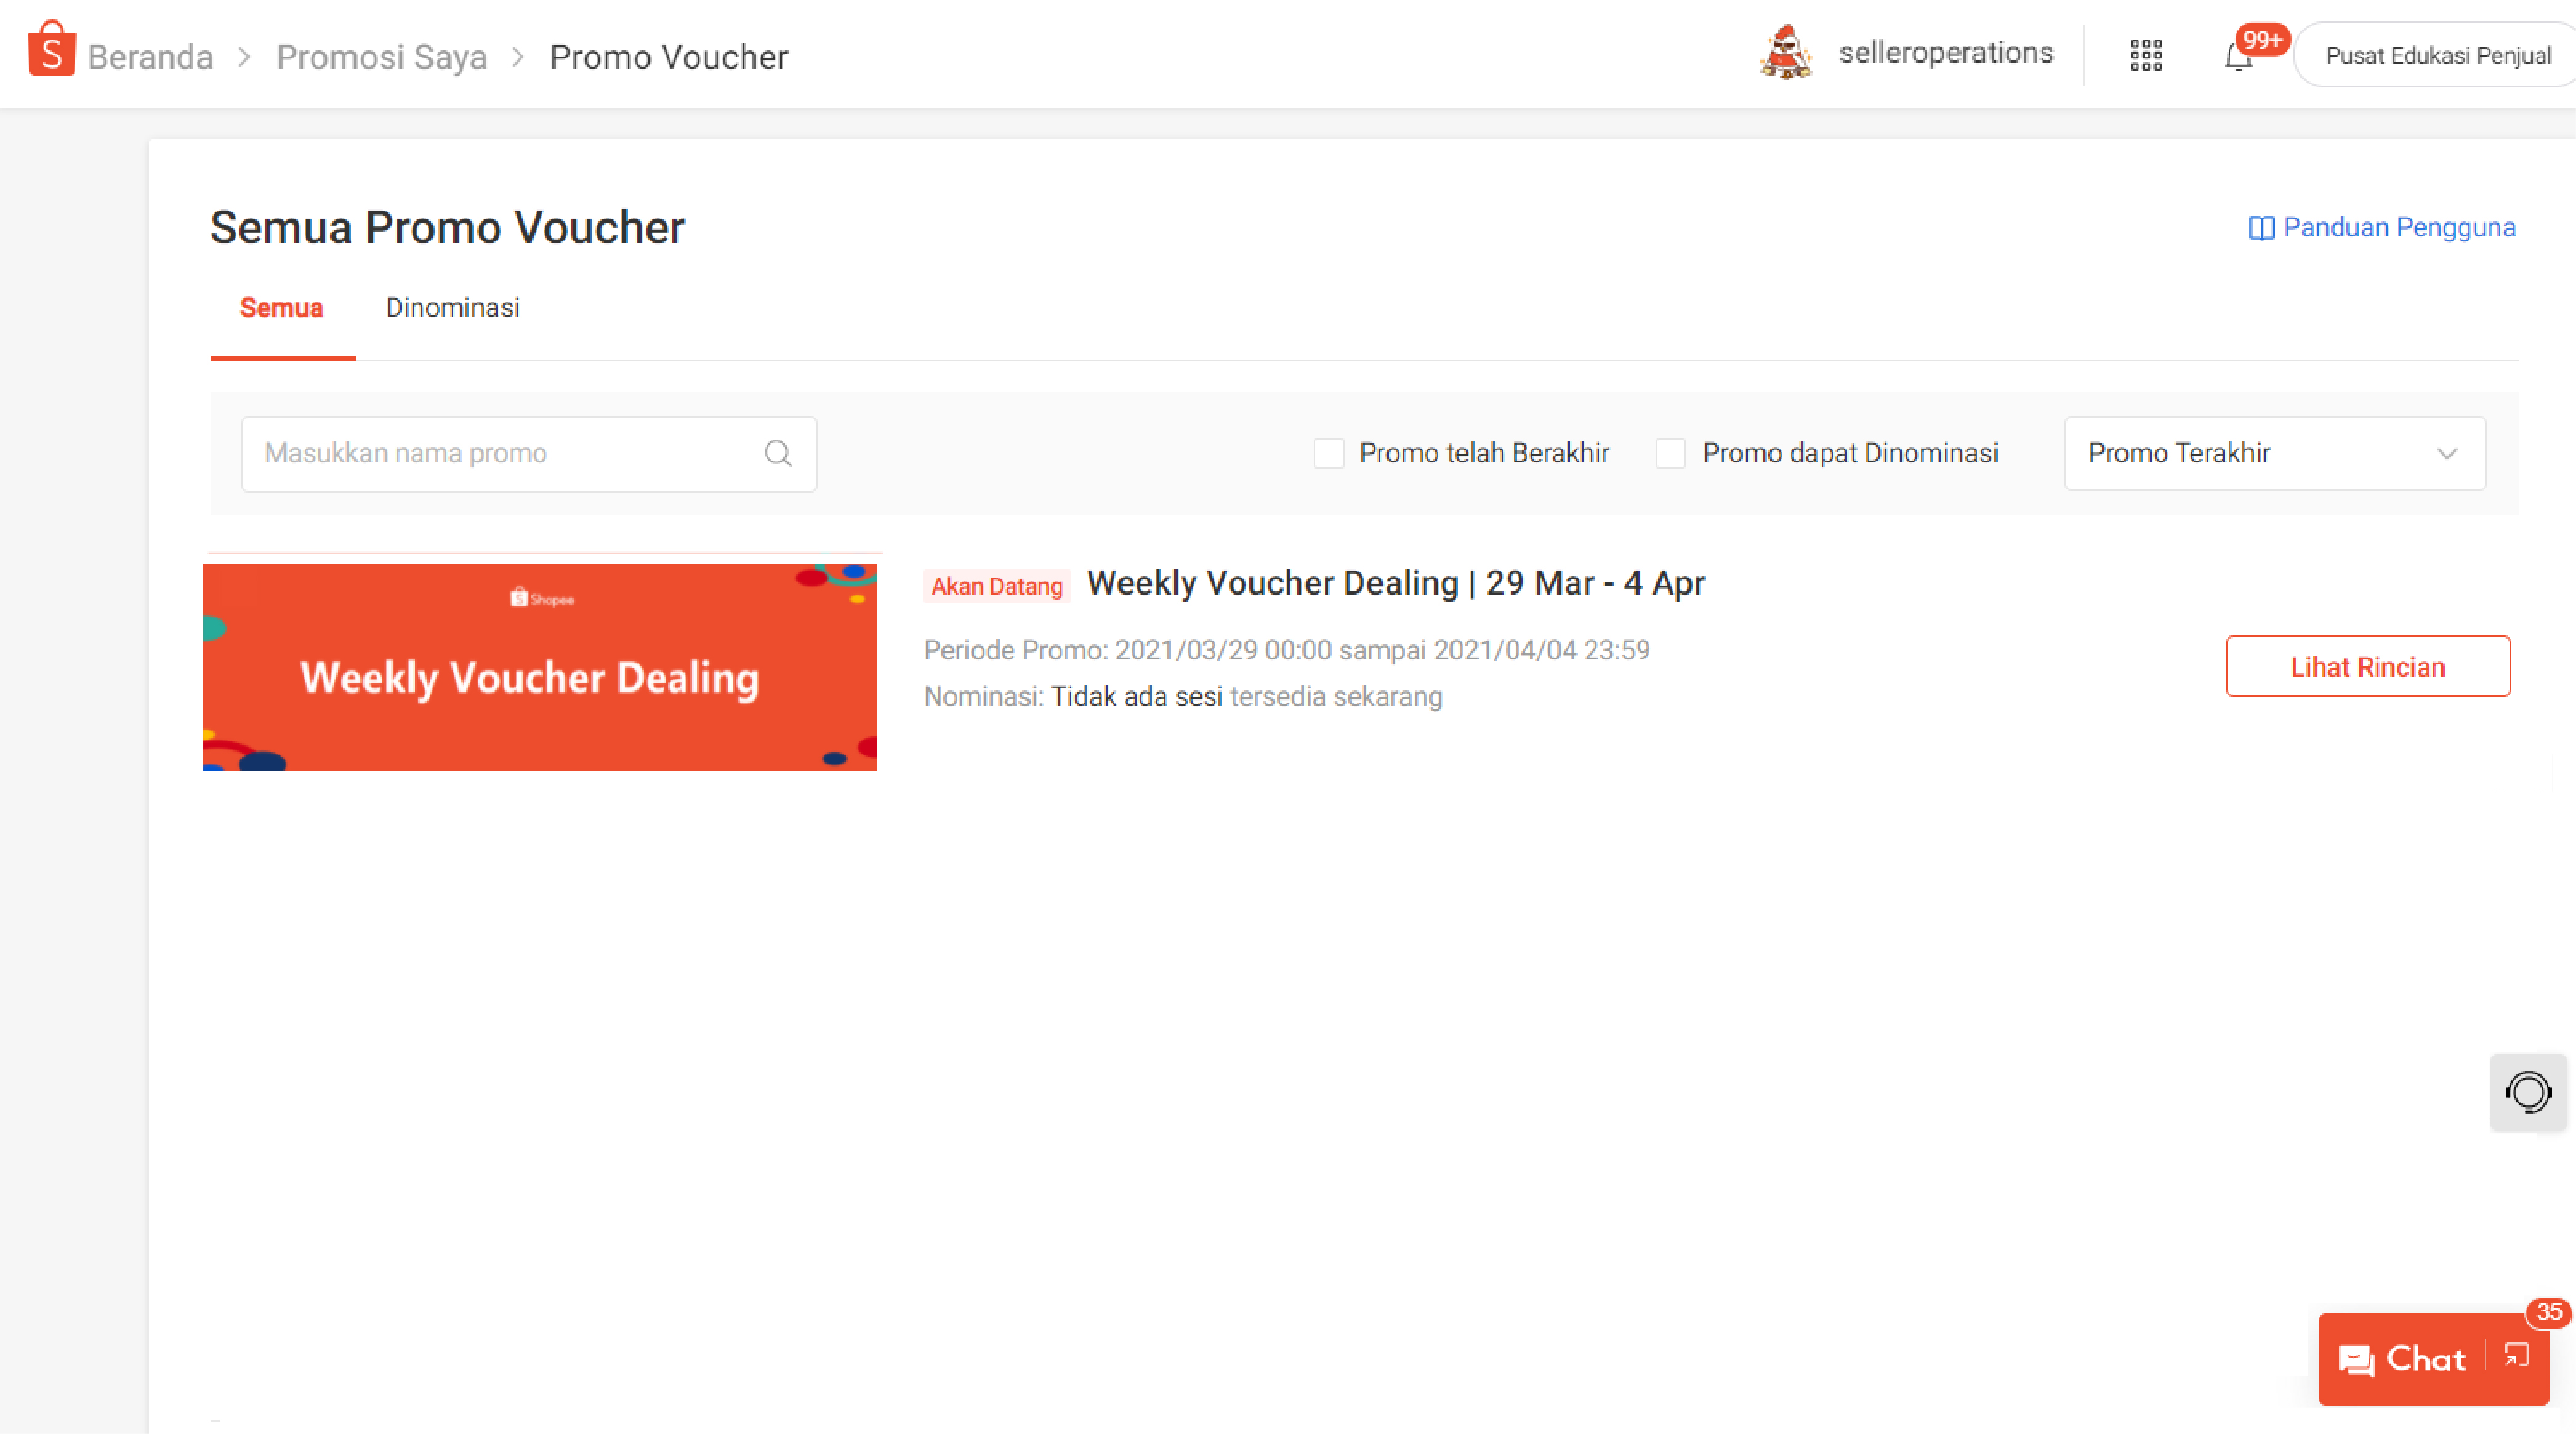Enable Promo telah Berakhir checkbox
Viewport: 2576px width, 1434px height.
1328,454
